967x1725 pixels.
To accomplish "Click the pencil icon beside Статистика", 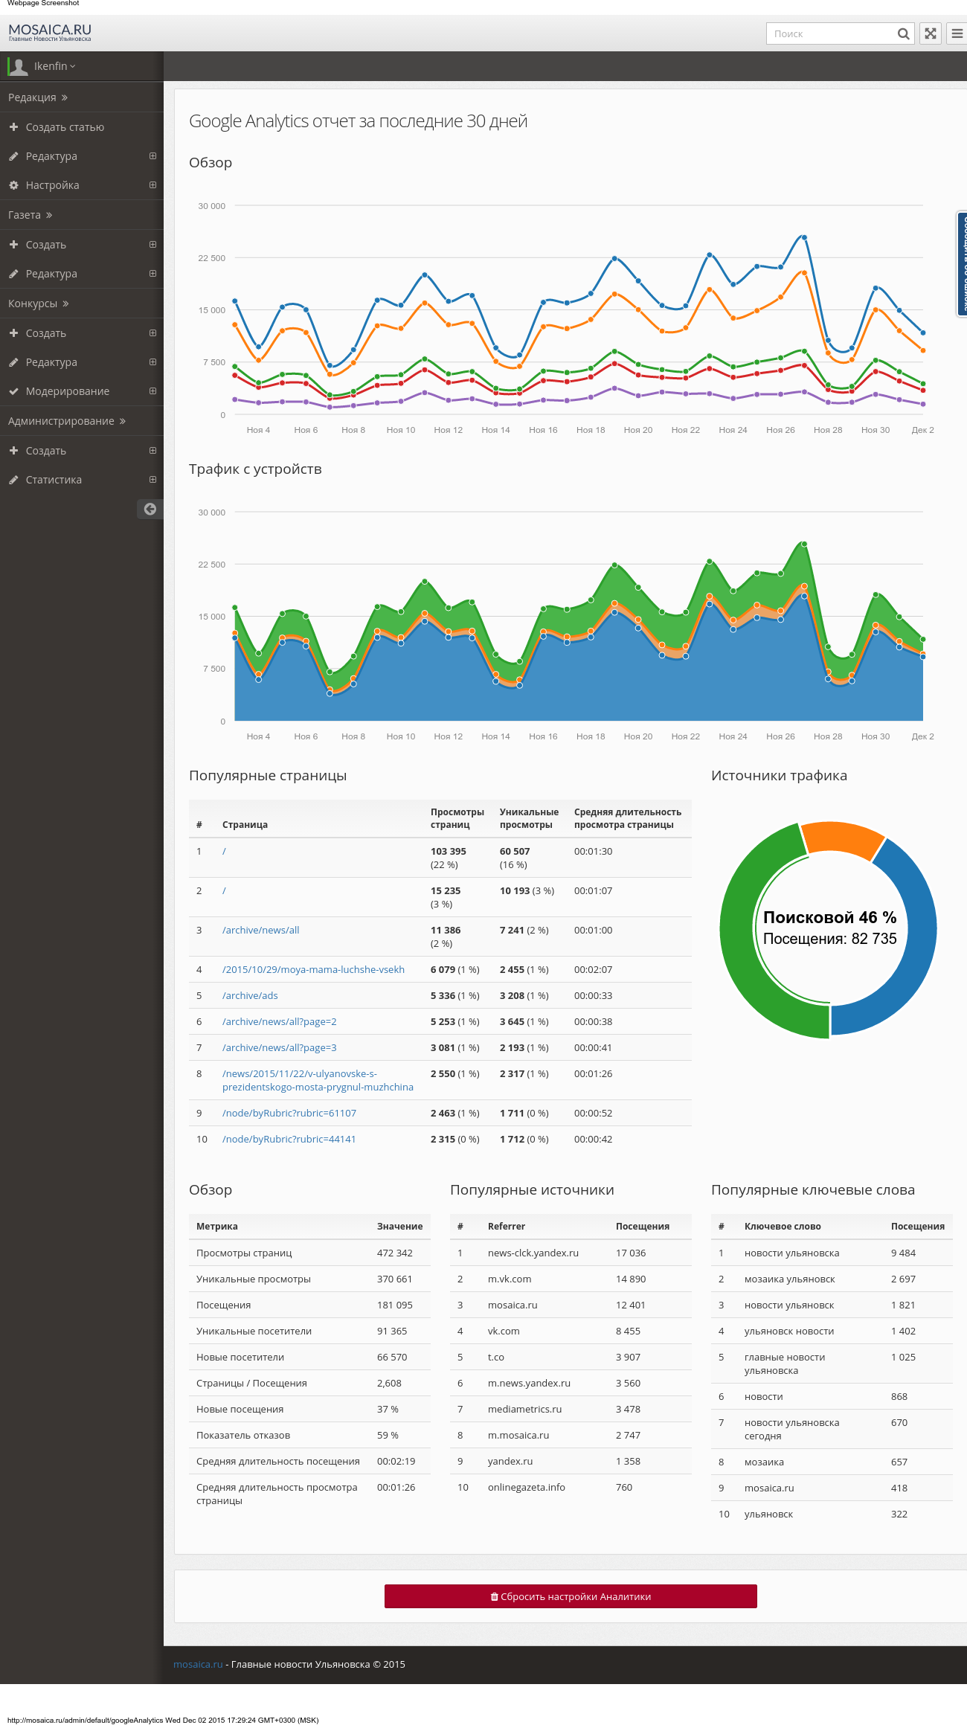I will pos(13,480).
